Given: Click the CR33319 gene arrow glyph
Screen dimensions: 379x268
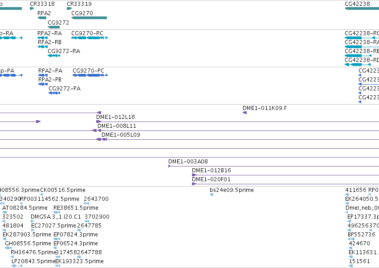Looking at the screenshot, I should (69, 8).
